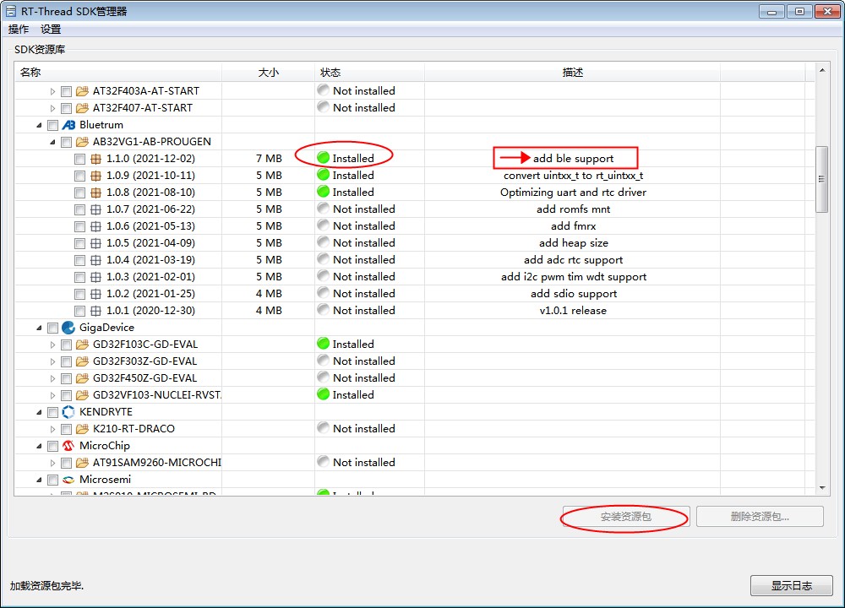Click the grey status dot for 1.0.7

(x=324, y=208)
